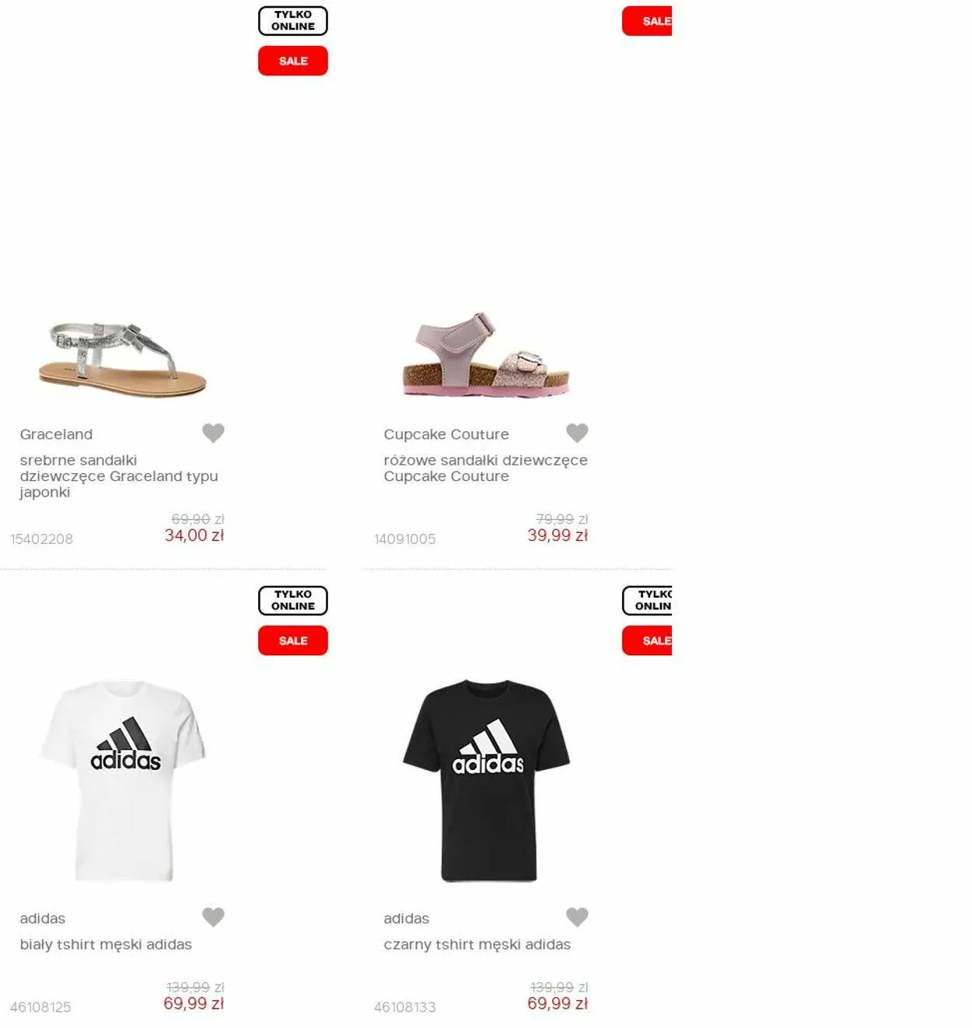
Task: Click TYLKO ONLINE badge above white tshirt
Action: point(293,601)
